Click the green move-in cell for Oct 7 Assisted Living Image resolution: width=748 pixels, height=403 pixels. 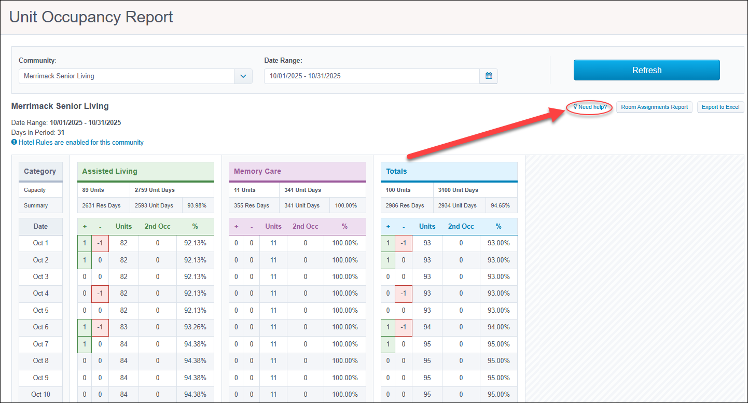coord(85,344)
